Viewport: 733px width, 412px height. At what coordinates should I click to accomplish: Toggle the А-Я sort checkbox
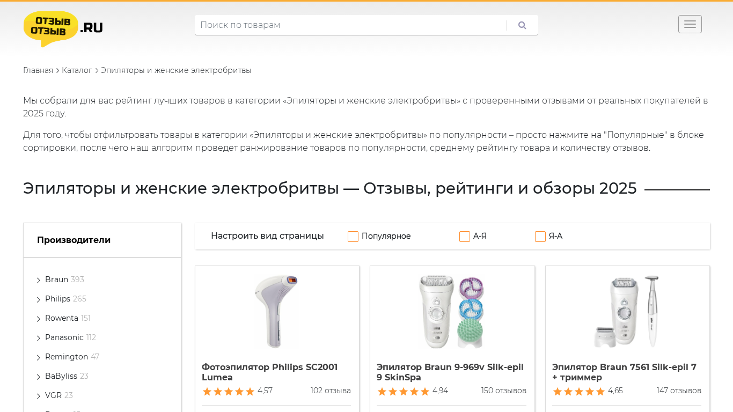point(465,237)
